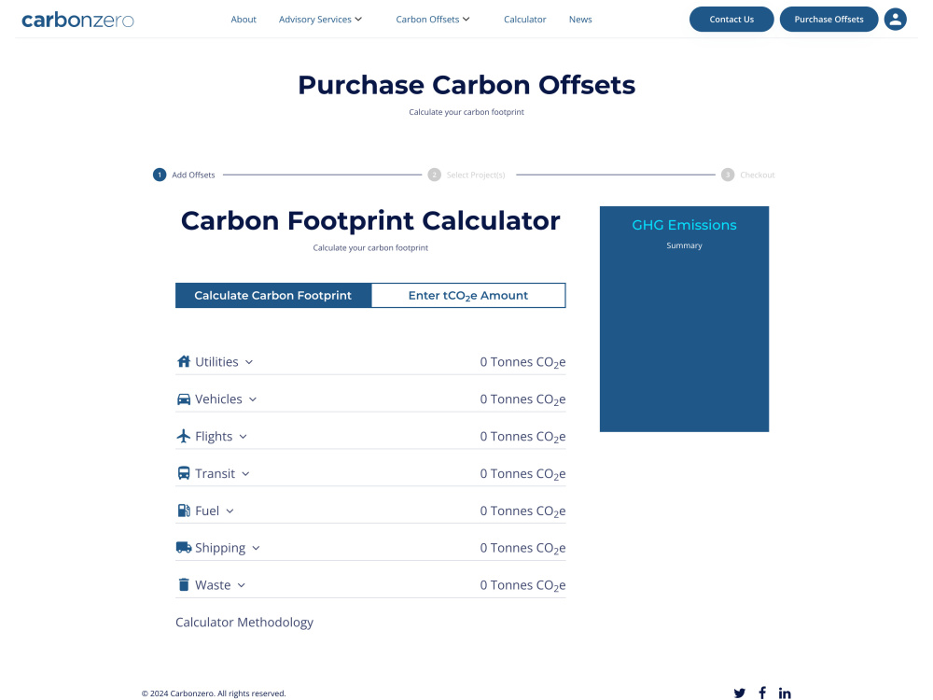Click the Flights airplane icon

(x=184, y=436)
